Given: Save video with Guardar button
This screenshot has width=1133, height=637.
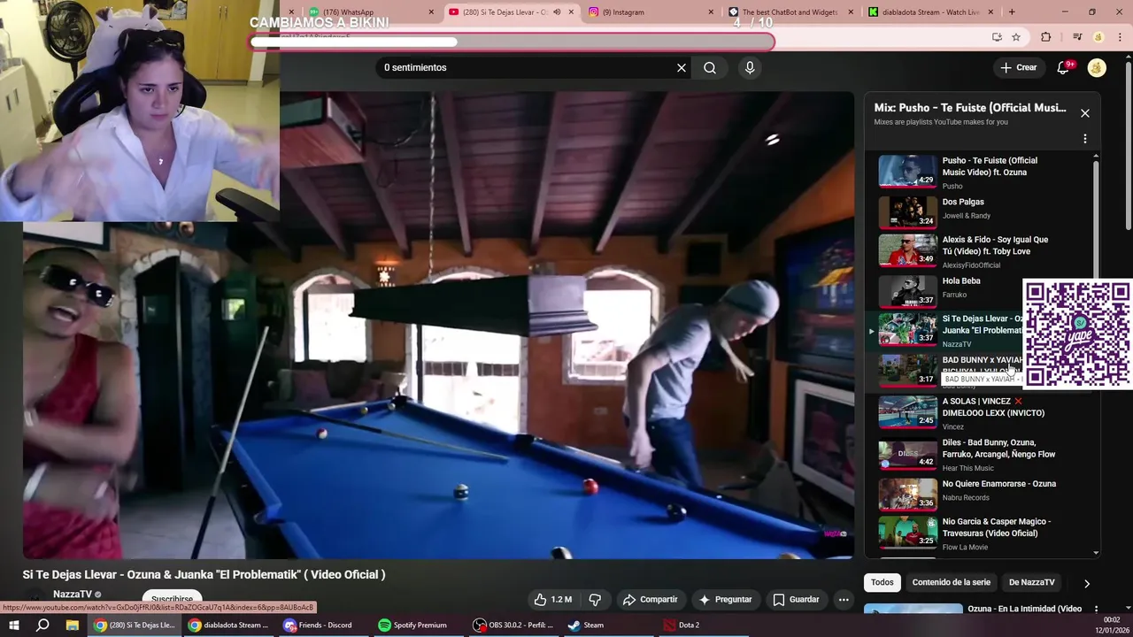Looking at the screenshot, I should (796, 600).
